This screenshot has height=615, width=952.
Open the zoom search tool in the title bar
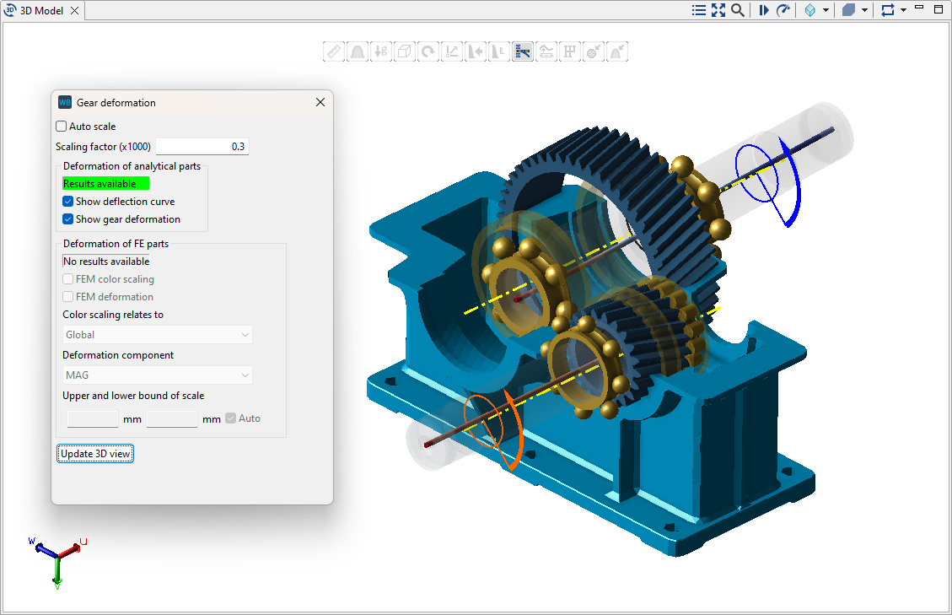tap(738, 9)
